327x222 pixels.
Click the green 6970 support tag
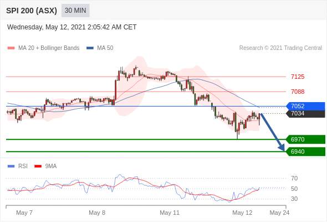[305, 139]
